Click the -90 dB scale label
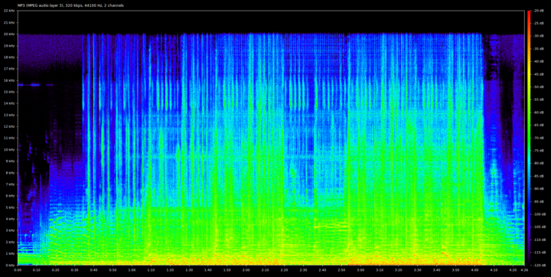 [x=539, y=189]
